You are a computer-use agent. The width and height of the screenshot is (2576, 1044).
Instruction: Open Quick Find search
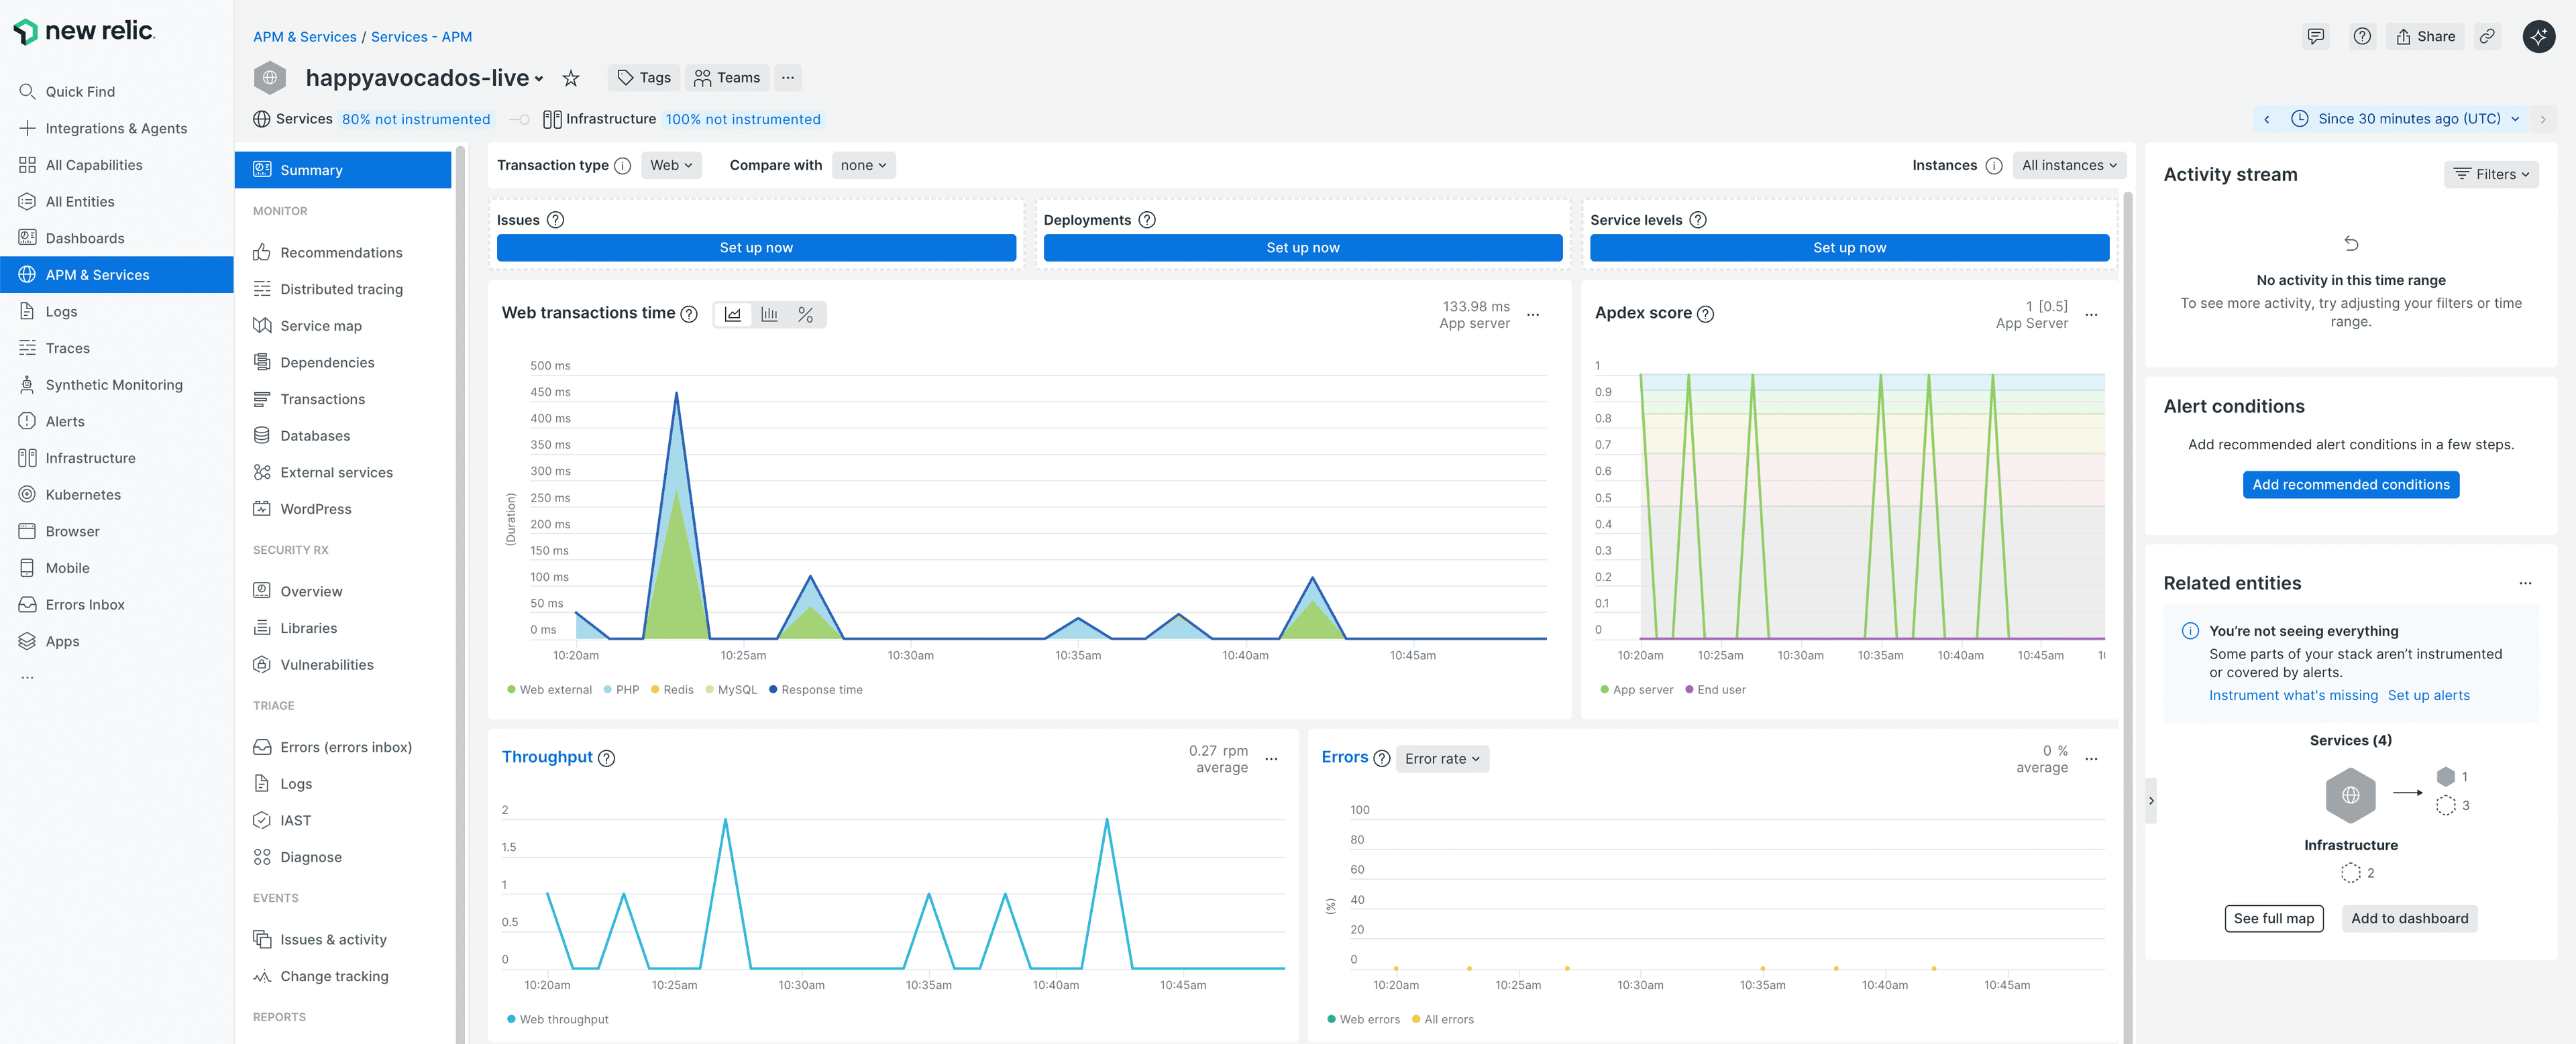tap(80, 91)
